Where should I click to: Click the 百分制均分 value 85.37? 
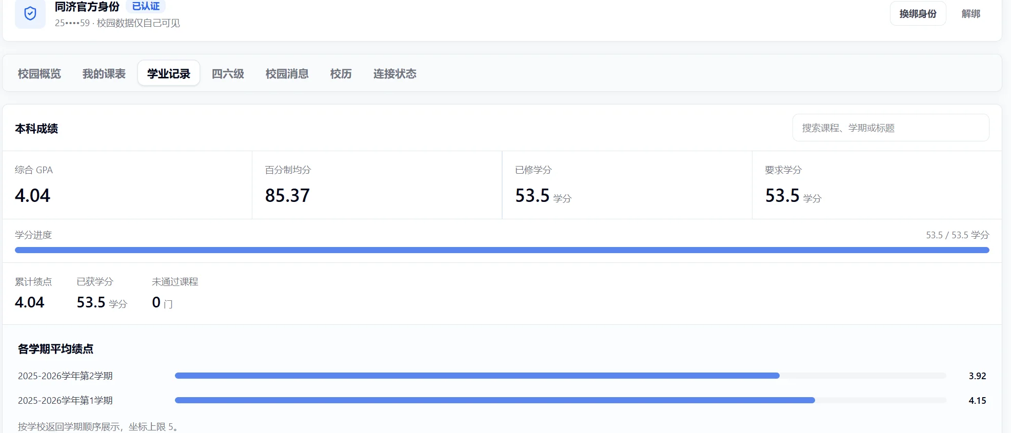(x=287, y=195)
